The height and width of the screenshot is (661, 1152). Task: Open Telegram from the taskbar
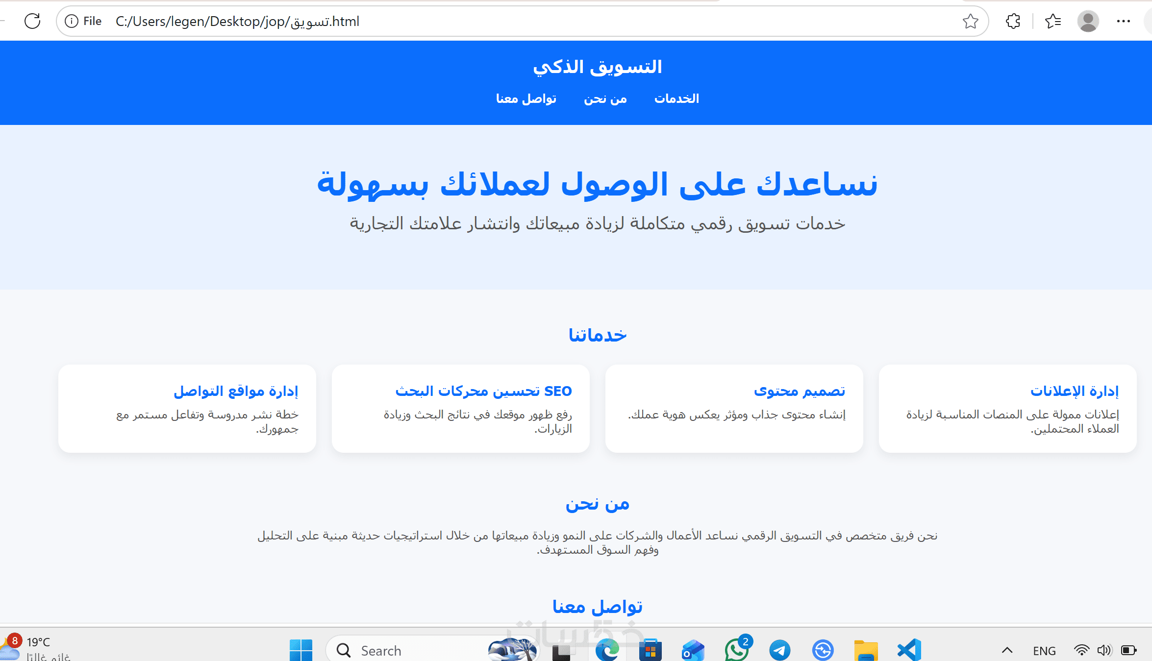pos(779,650)
